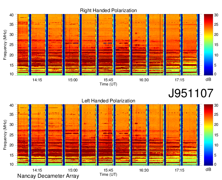Click the 30 MHz tick on Right Handed frequency axis
Image resolution: width=222 pixels, height=180 pixels.
11,35
